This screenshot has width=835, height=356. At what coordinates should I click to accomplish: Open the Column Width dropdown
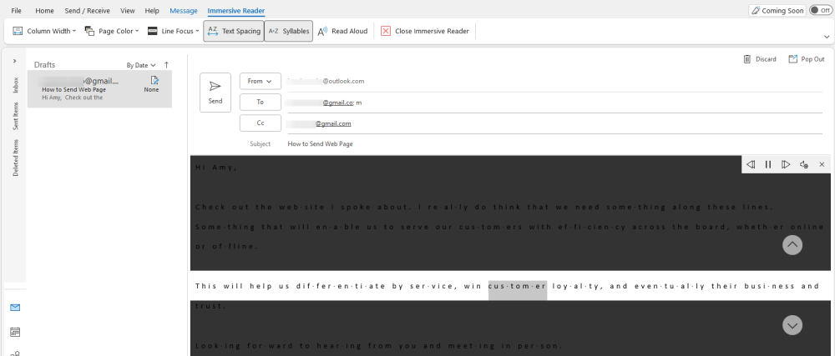point(44,31)
